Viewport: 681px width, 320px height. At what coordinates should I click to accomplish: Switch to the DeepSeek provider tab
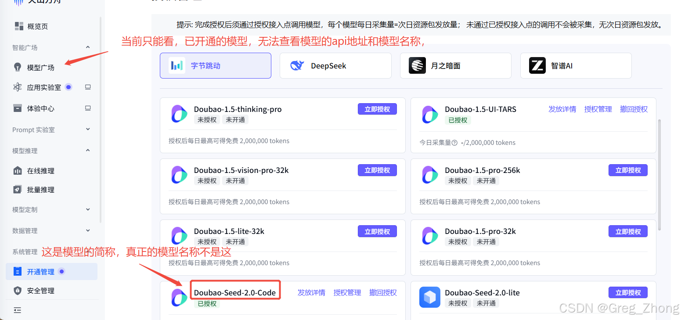click(x=335, y=66)
